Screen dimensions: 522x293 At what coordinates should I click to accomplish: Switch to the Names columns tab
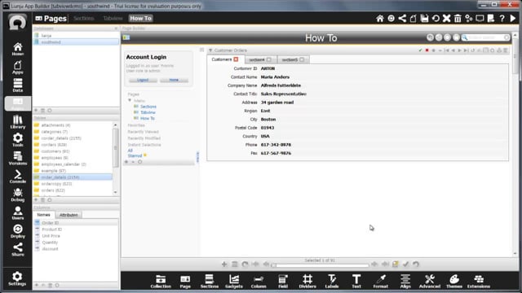pos(43,215)
